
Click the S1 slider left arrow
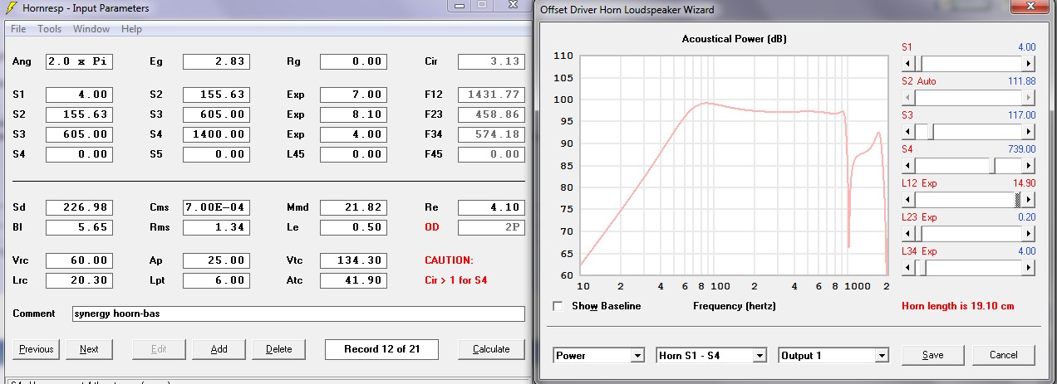(908, 63)
